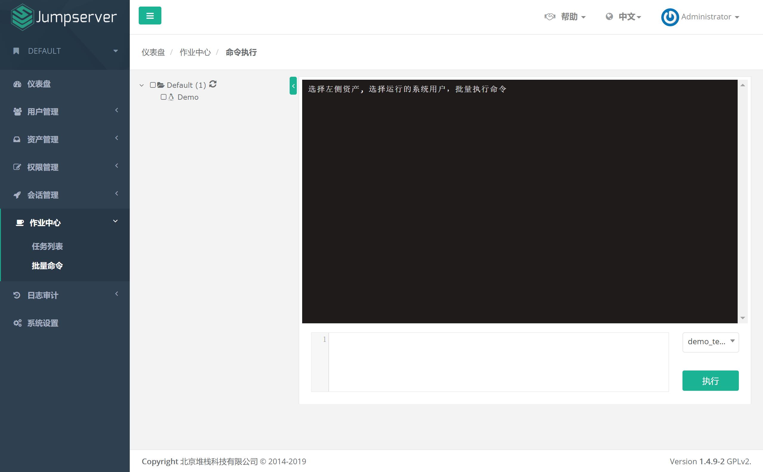Click the coffee cup icon for 作业中心
Screen dimensions: 763x472
click(x=20, y=223)
